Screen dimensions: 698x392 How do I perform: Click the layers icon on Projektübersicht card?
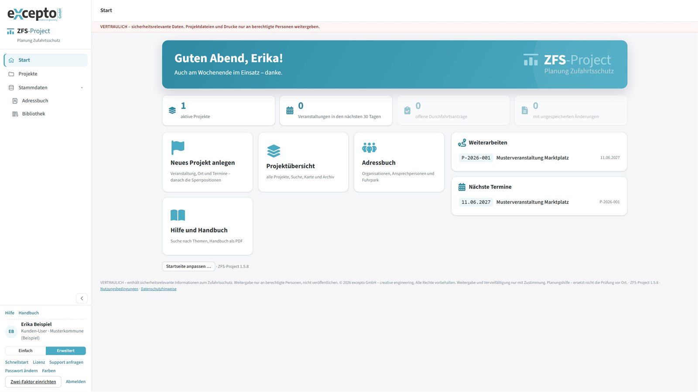tap(274, 151)
